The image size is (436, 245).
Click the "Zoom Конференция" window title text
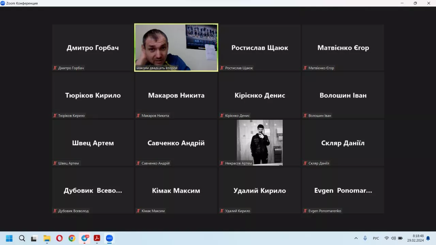[22, 3]
